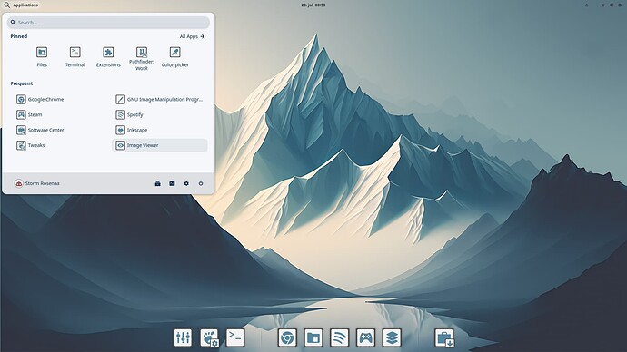Screen dimensions: 627x352
Task: Open GNOME Tweaks from the dock
Action: [209, 337]
